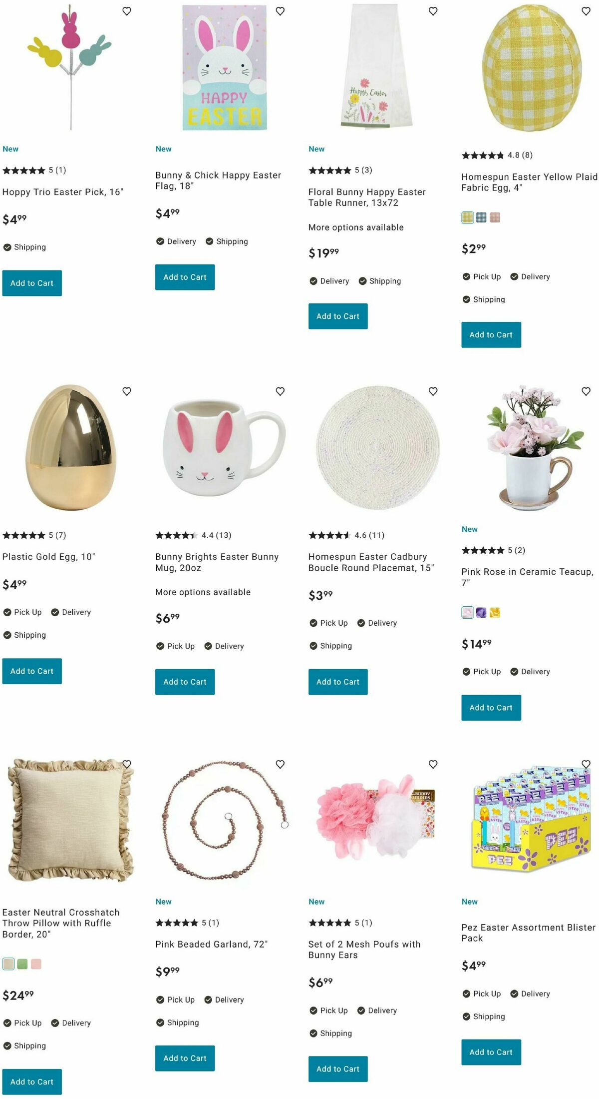Open Pez Easter Assortment product image

pos(530,820)
